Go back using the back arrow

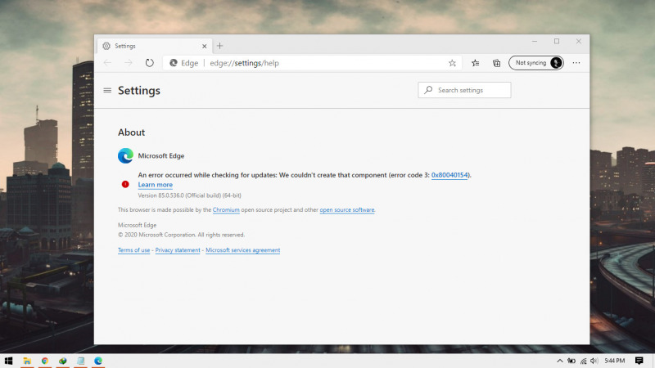(107, 63)
